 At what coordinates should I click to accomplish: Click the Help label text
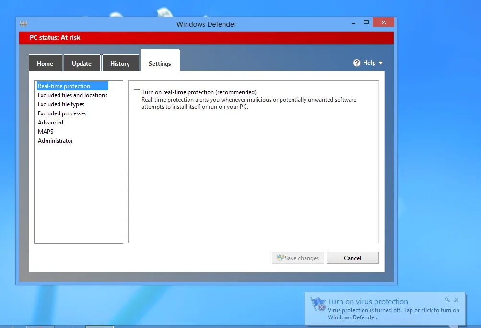pos(369,62)
